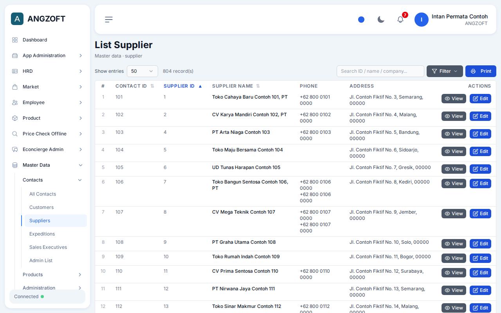501x313 pixels.
Task: Click the Econcierge Admin chat icon
Action: click(x=15, y=149)
